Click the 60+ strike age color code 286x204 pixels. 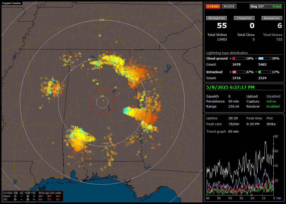[40, 199]
